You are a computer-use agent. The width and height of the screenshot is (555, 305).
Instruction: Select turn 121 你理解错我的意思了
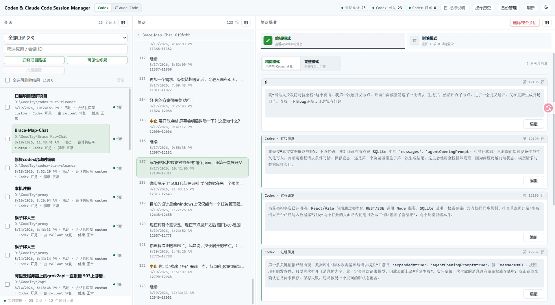tap(193, 251)
